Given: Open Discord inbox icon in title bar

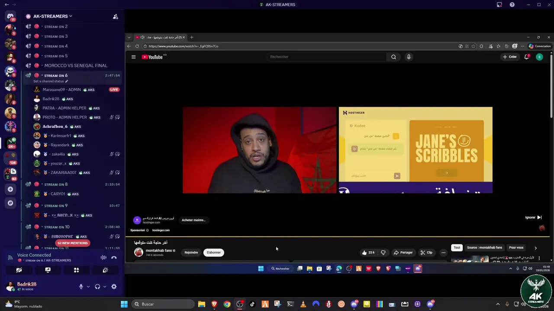Looking at the screenshot, I should click(499, 5).
